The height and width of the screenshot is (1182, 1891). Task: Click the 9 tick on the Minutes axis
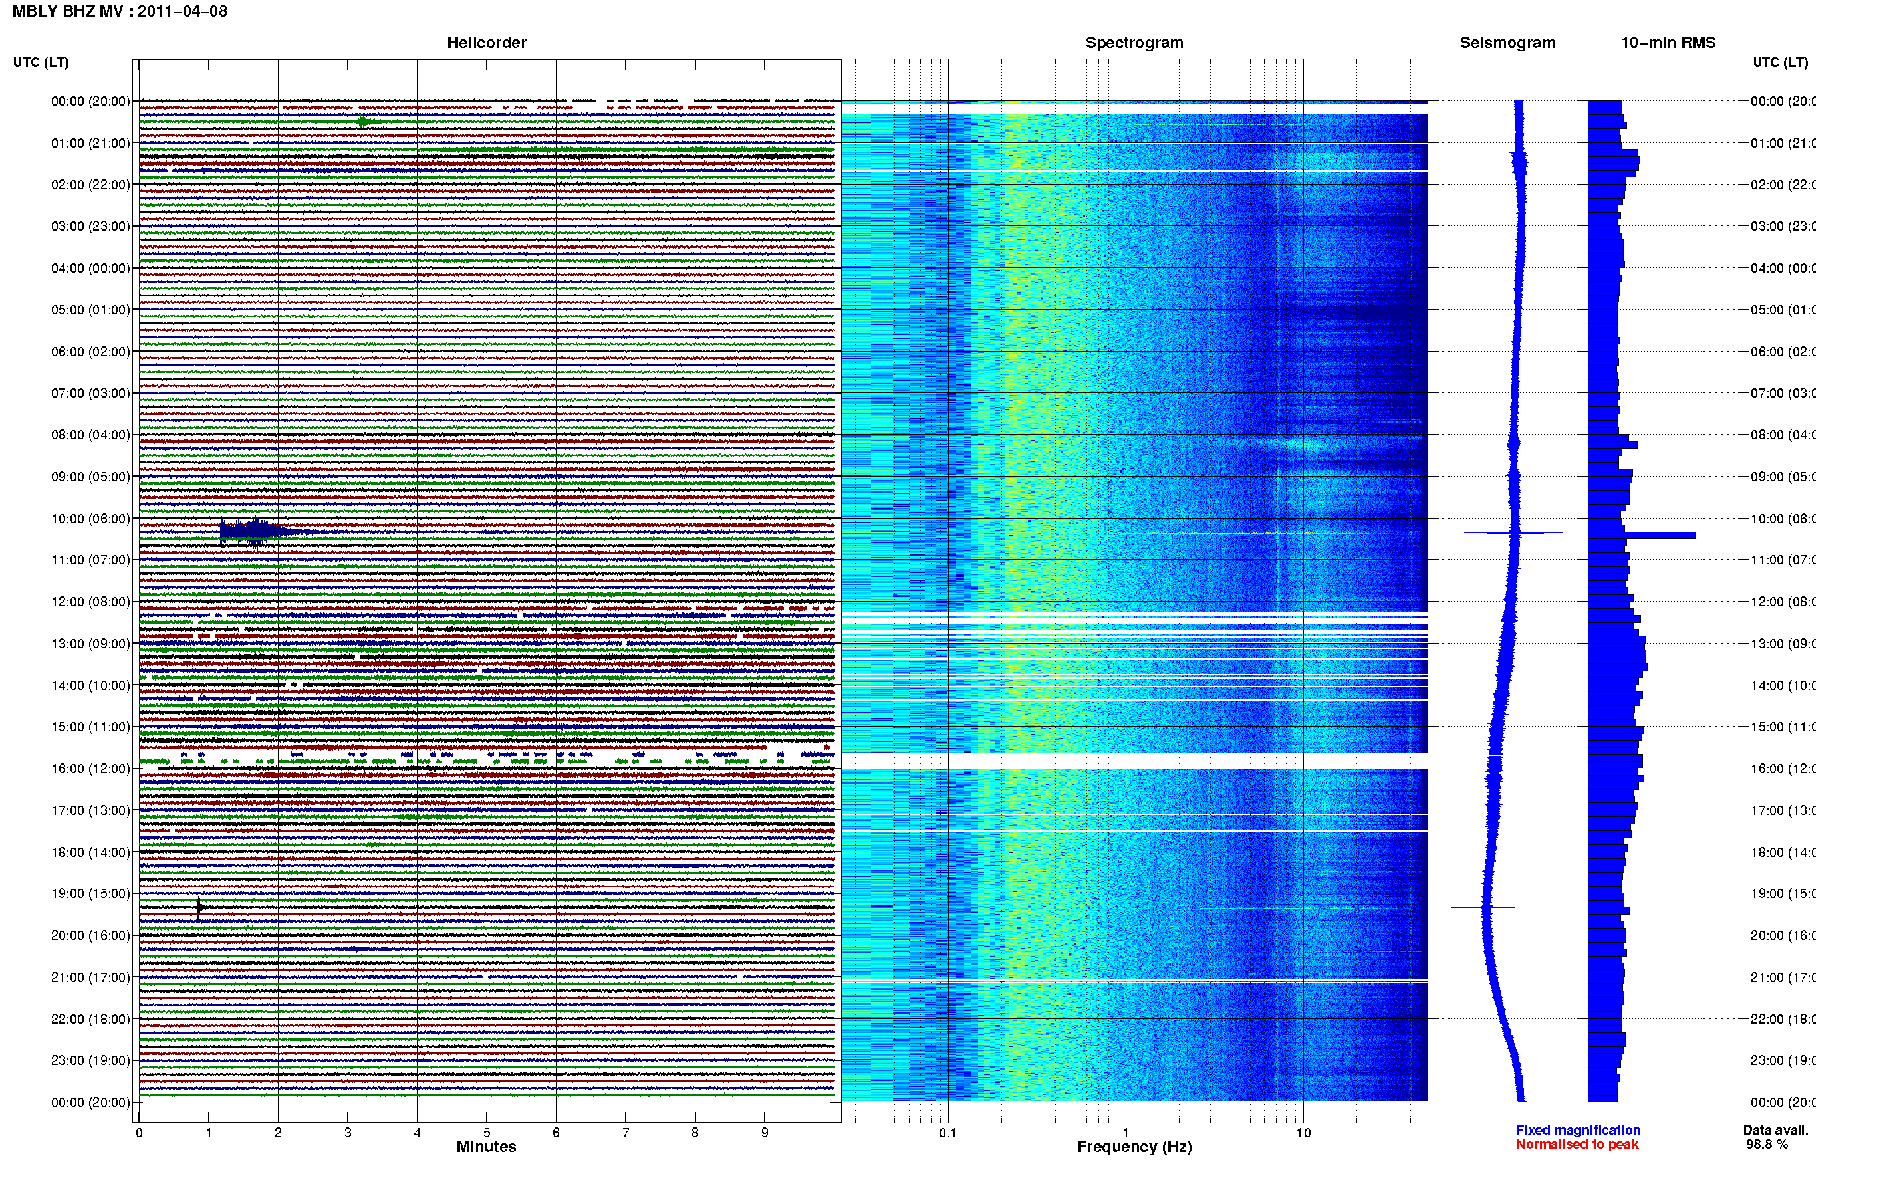coord(765,1133)
